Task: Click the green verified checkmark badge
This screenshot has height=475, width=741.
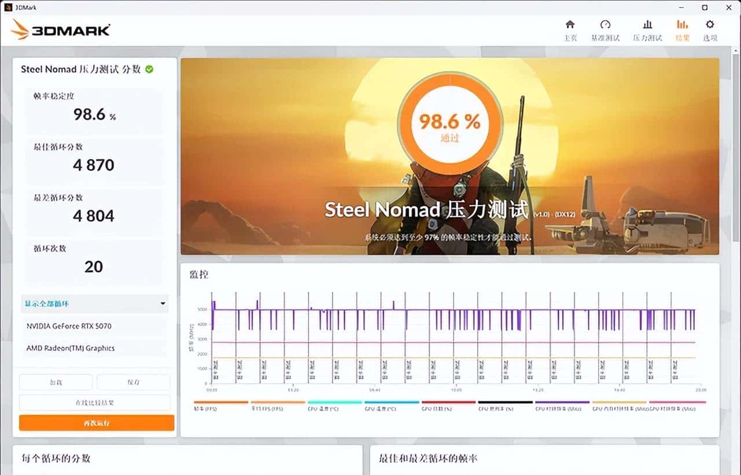Action: [150, 68]
